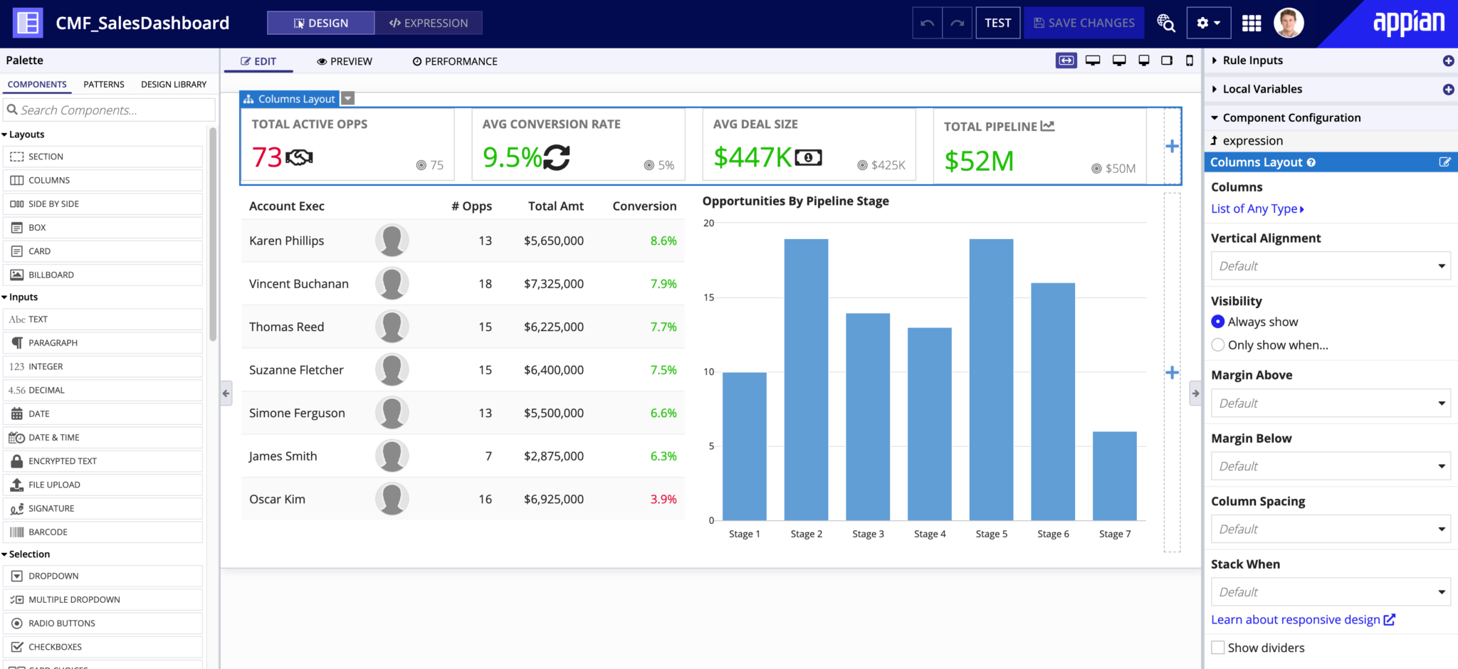Click the undo arrow icon
1458x669 pixels.
[x=927, y=23]
